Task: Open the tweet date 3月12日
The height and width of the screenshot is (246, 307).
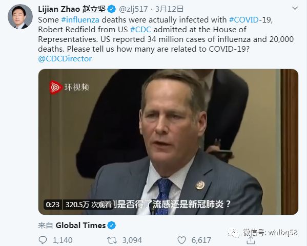Action: click(170, 9)
